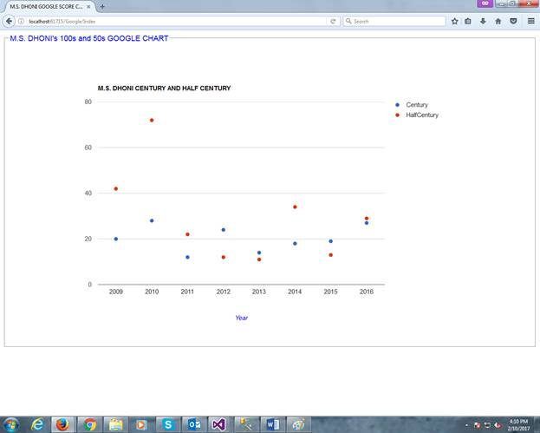This screenshot has width=540, height=433.
Task: Open the Windows Start button
Action: pyautogui.click(x=11, y=424)
